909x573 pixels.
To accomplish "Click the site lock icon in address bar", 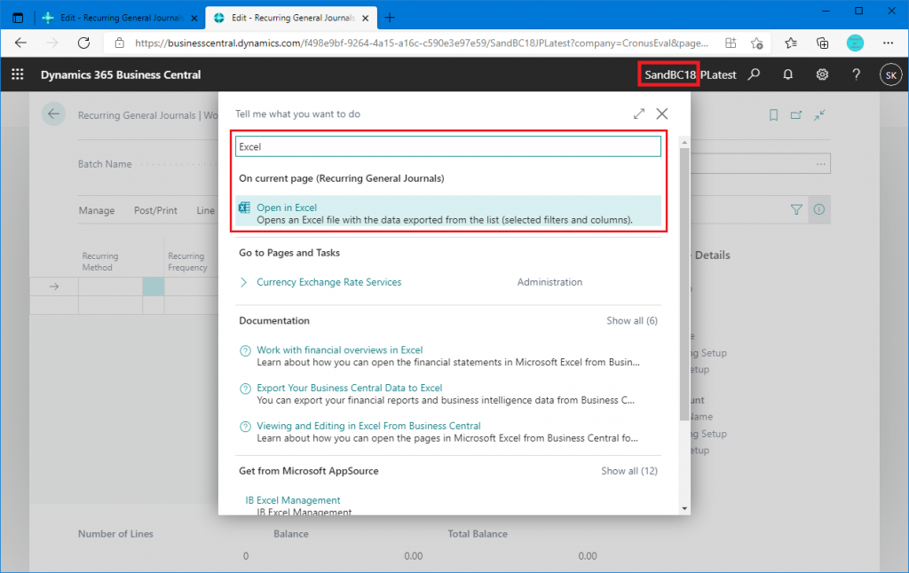I will pyautogui.click(x=120, y=43).
